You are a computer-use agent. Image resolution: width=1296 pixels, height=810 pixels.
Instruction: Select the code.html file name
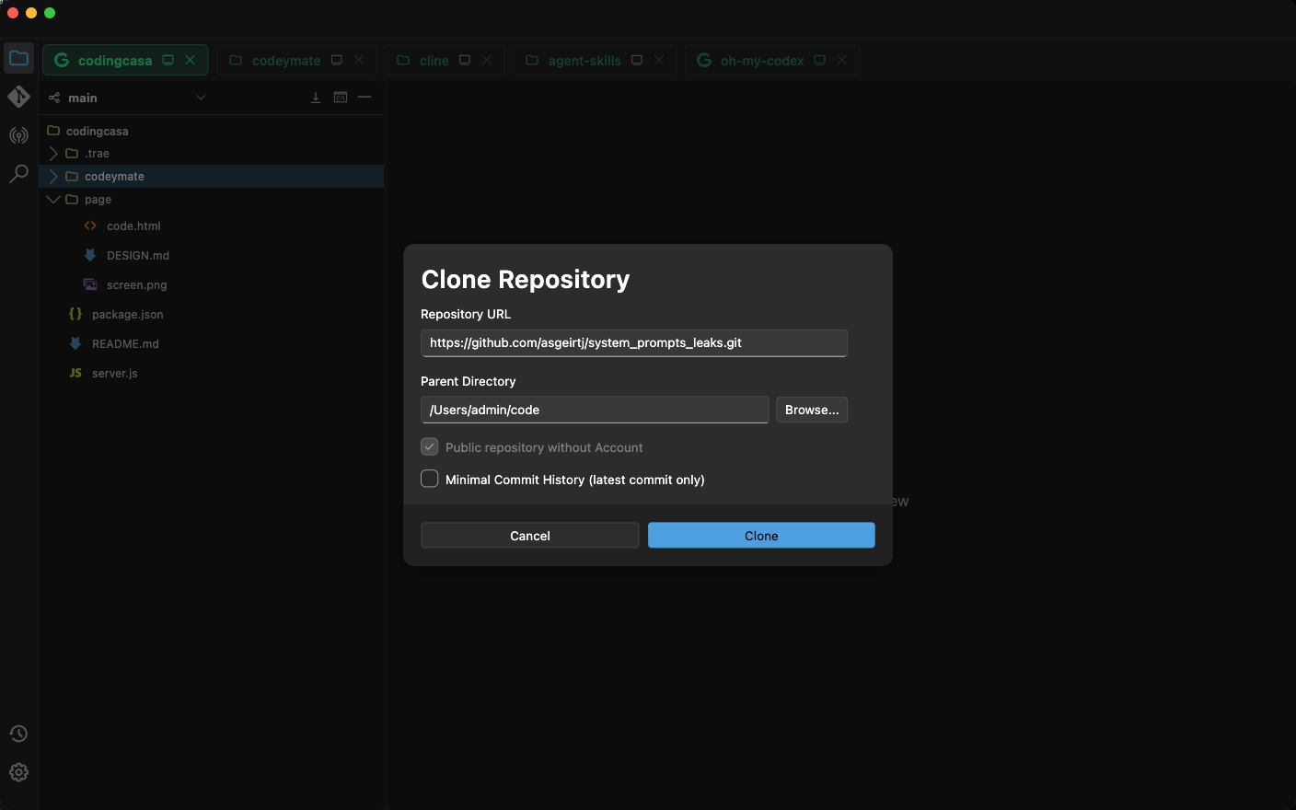133,226
